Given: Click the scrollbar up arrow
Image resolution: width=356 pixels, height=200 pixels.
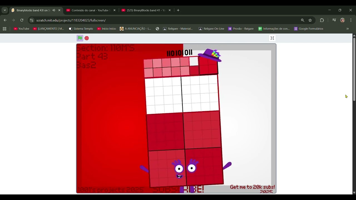Looking at the screenshot, I should pyautogui.click(x=354, y=35).
